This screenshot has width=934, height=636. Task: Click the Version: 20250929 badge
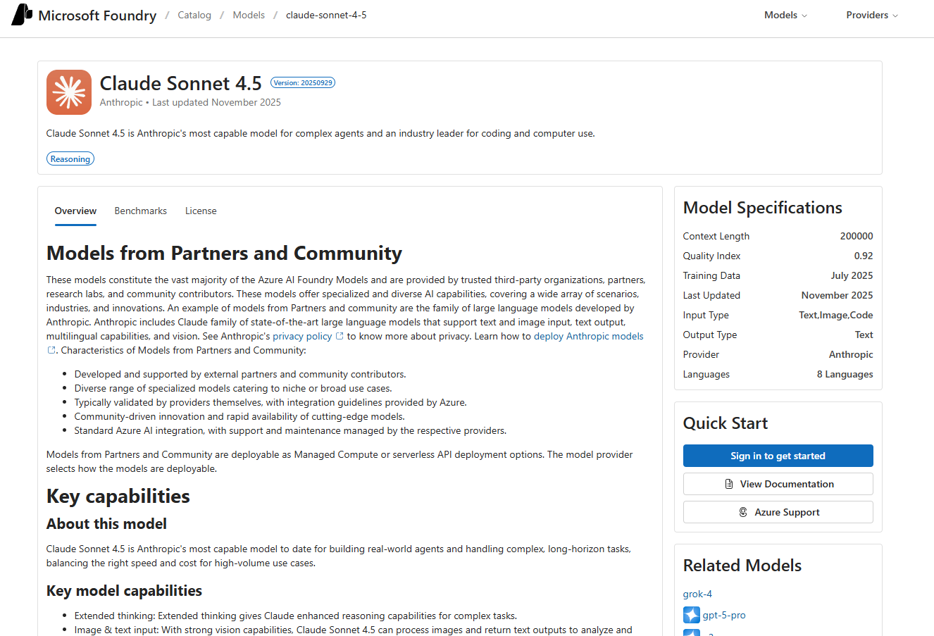click(x=303, y=82)
